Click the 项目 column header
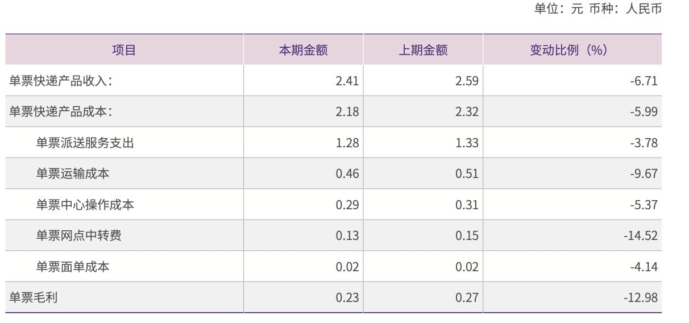689x323 pixels. point(124,50)
